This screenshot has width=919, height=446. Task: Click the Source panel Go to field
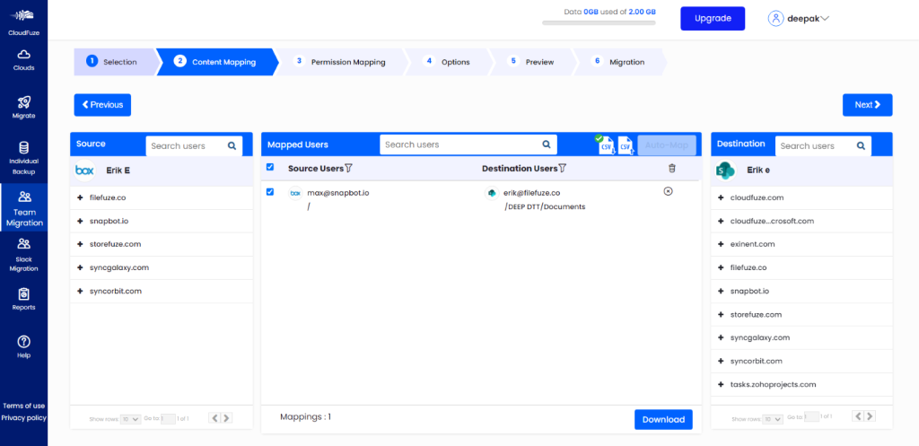click(x=168, y=419)
